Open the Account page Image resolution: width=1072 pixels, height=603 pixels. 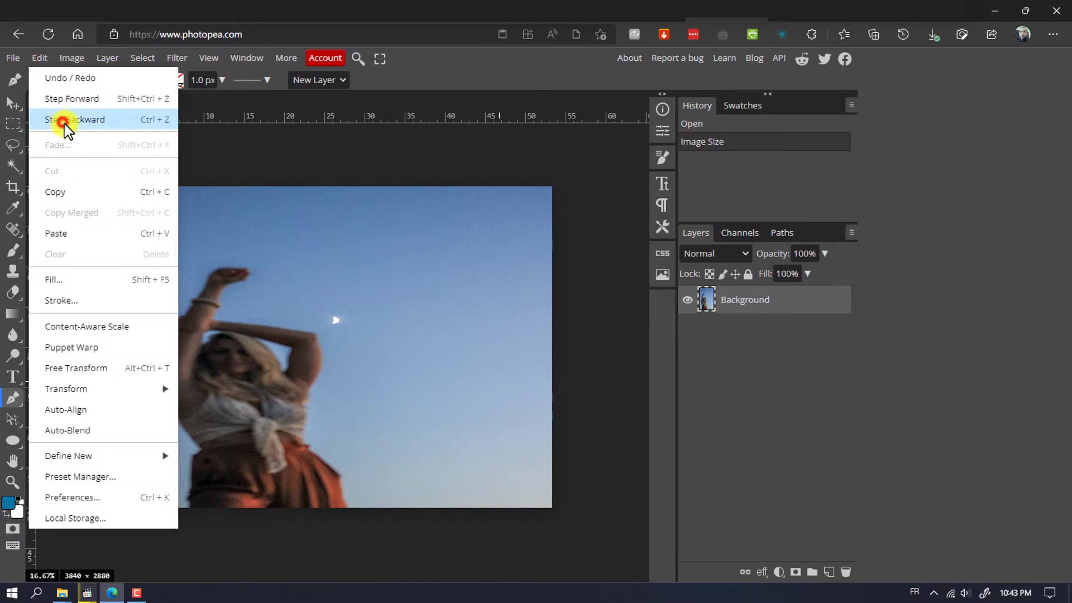tap(325, 58)
